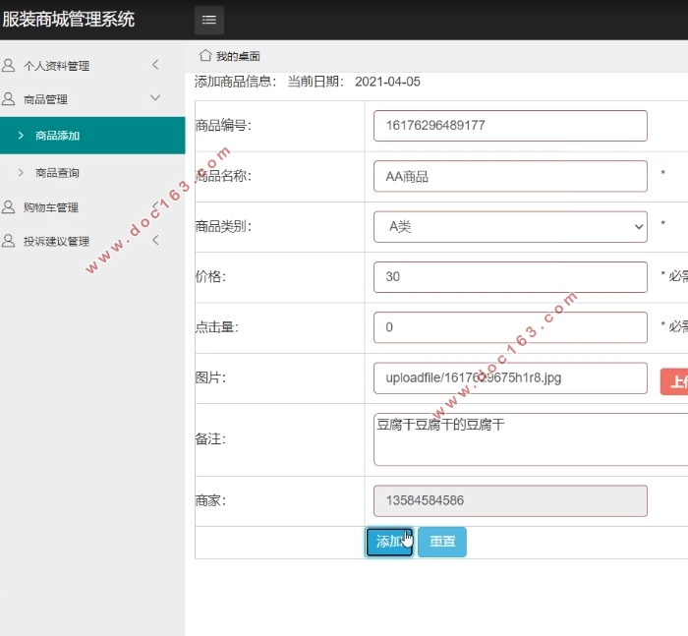688x636 pixels.
Task: Click the 商品名称 input field
Action: (x=510, y=177)
